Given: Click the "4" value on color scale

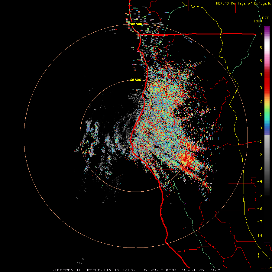Looking at the screenshot, I should click(261, 74).
